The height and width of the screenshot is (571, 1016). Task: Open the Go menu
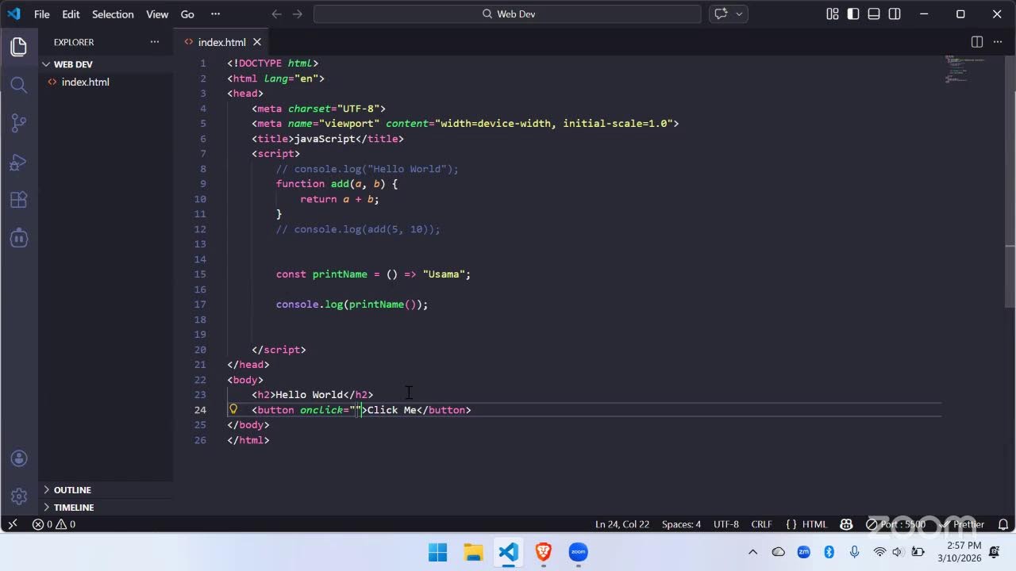(x=187, y=14)
